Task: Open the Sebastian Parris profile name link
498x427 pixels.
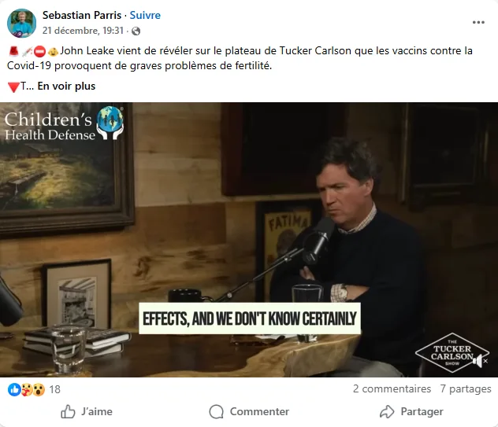Action: pos(82,15)
